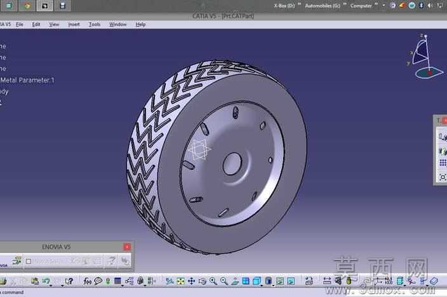Click the Zoom Out magnifier
Screen dimensions: 447x297
224,281
